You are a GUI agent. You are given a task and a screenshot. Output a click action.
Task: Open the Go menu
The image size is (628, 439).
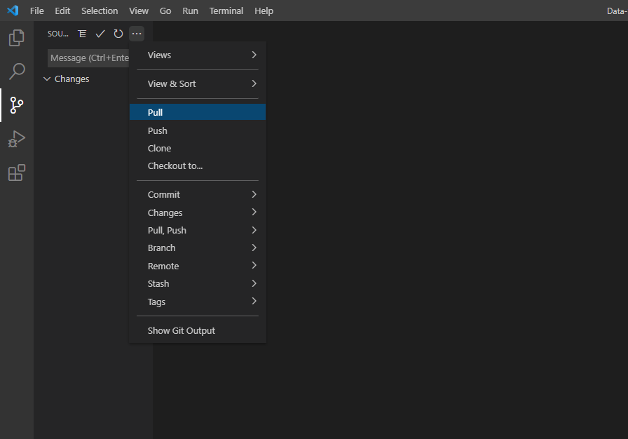pos(165,11)
